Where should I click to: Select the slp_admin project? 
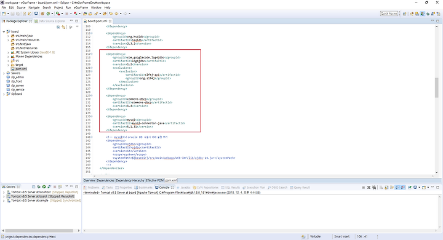click(x=17, y=77)
